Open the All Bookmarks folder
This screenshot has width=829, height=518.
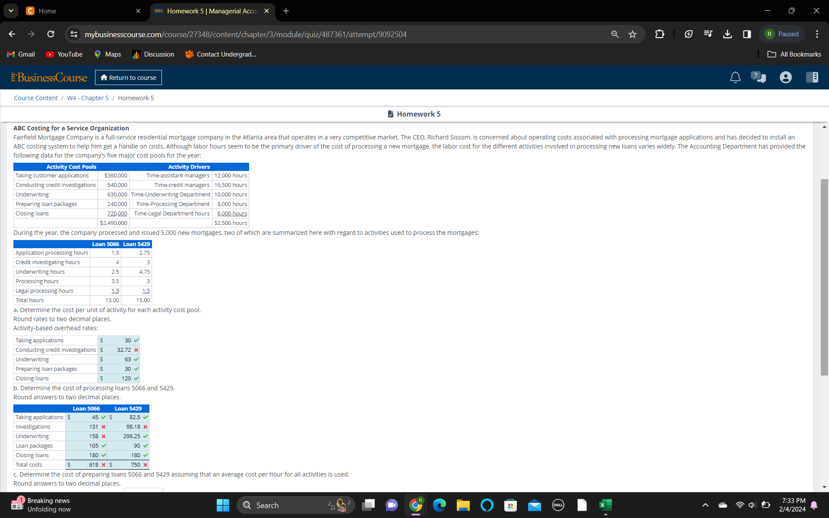click(x=794, y=54)
